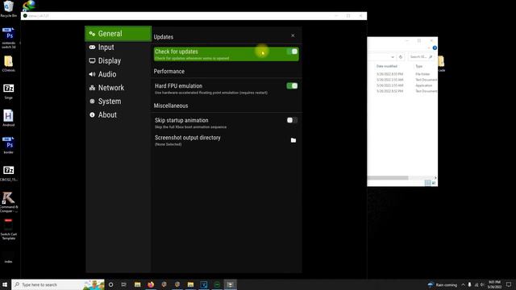Open the General settings tab

(119, 34)
